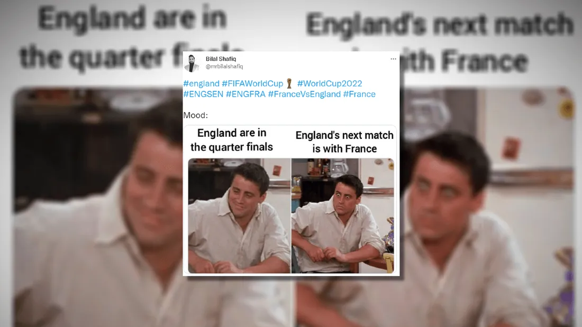Follow the #england hashtag

(202, 83)
